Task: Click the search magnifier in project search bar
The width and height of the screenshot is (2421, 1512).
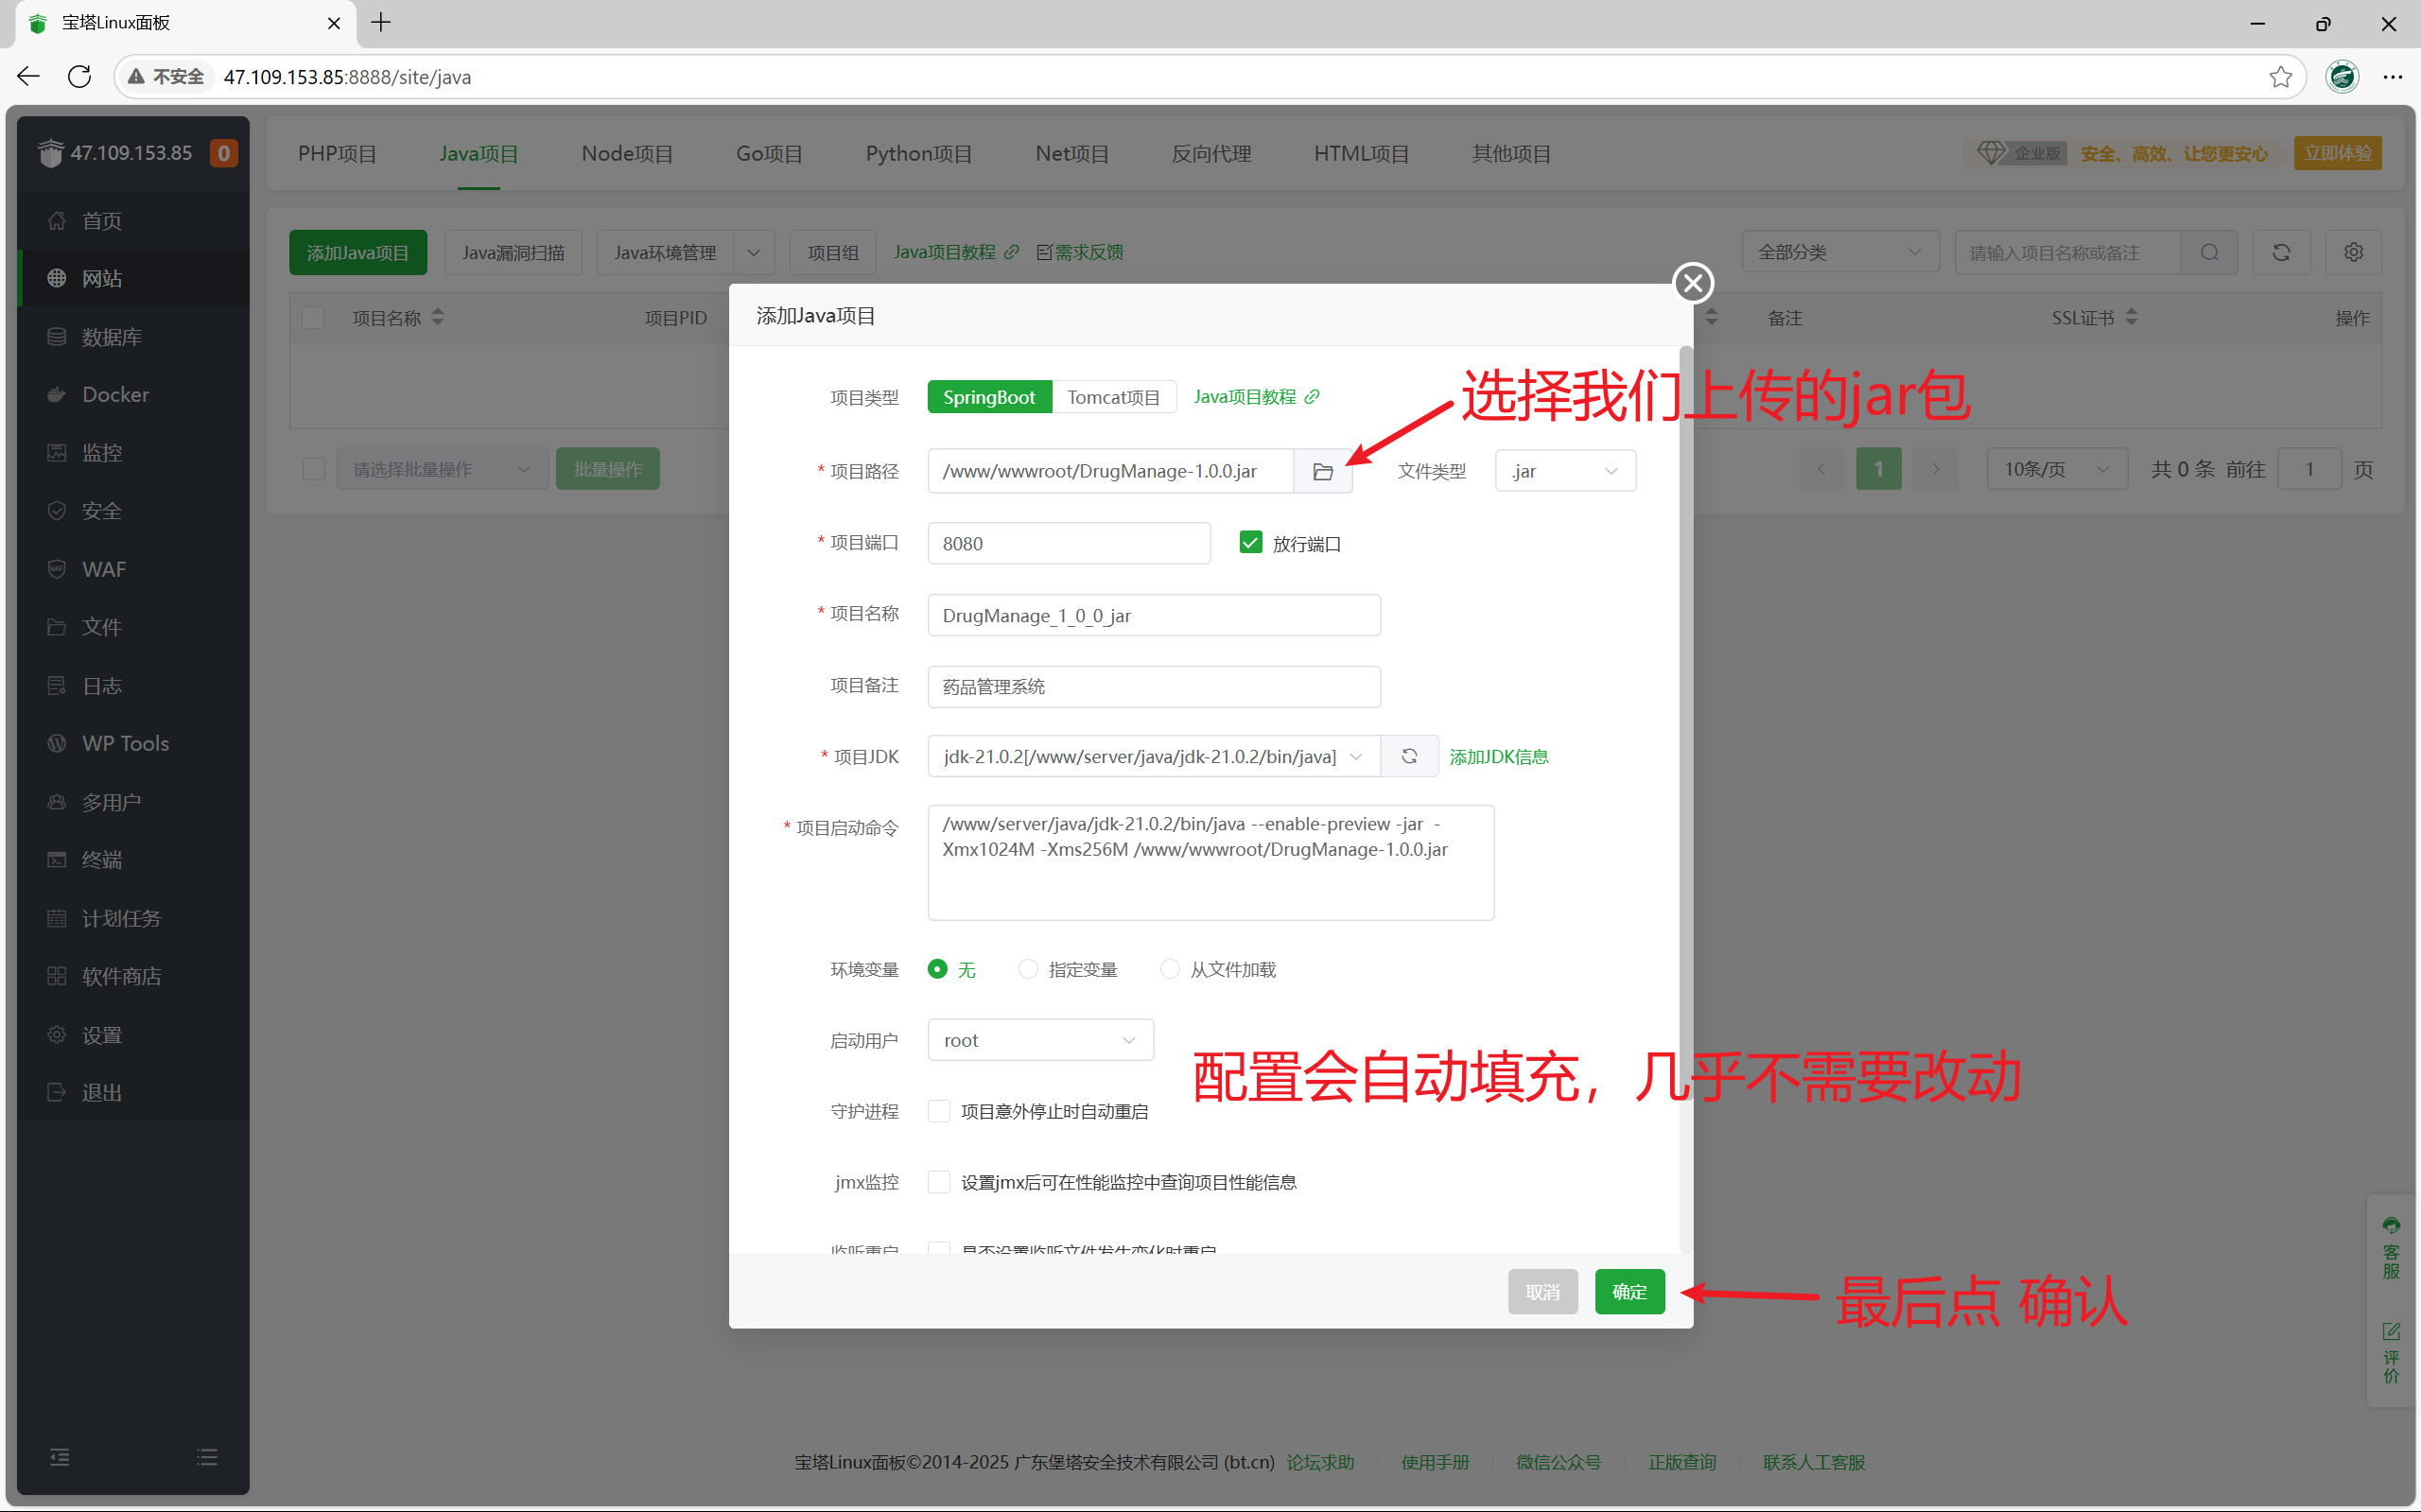Action: [x=2209, y=252]
